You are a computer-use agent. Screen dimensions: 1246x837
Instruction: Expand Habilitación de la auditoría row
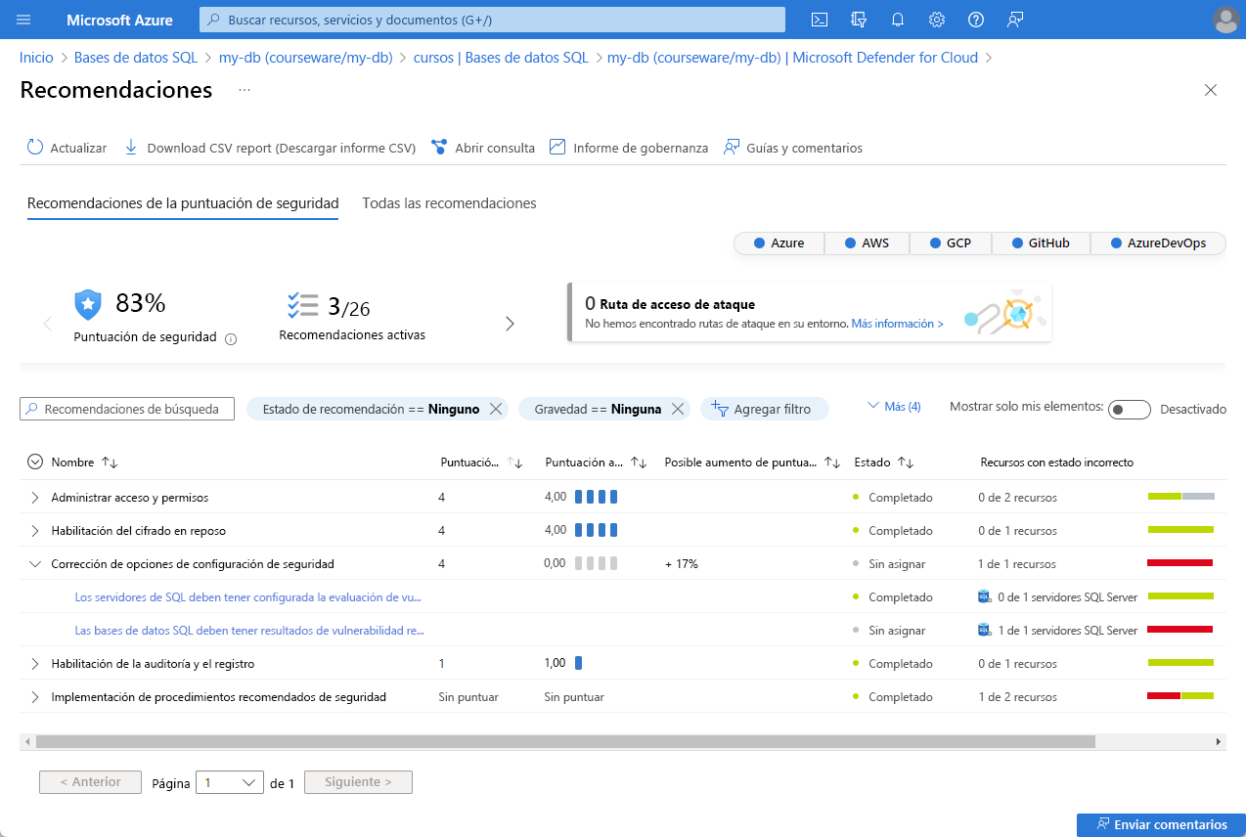click(x=35, y=664)
